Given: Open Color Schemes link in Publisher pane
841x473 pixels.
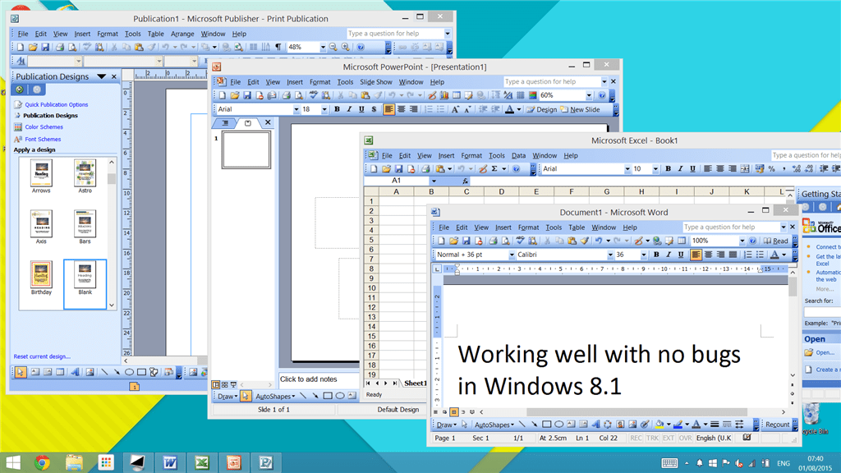Looking at the screenshot, I should (x=44, y=127).
